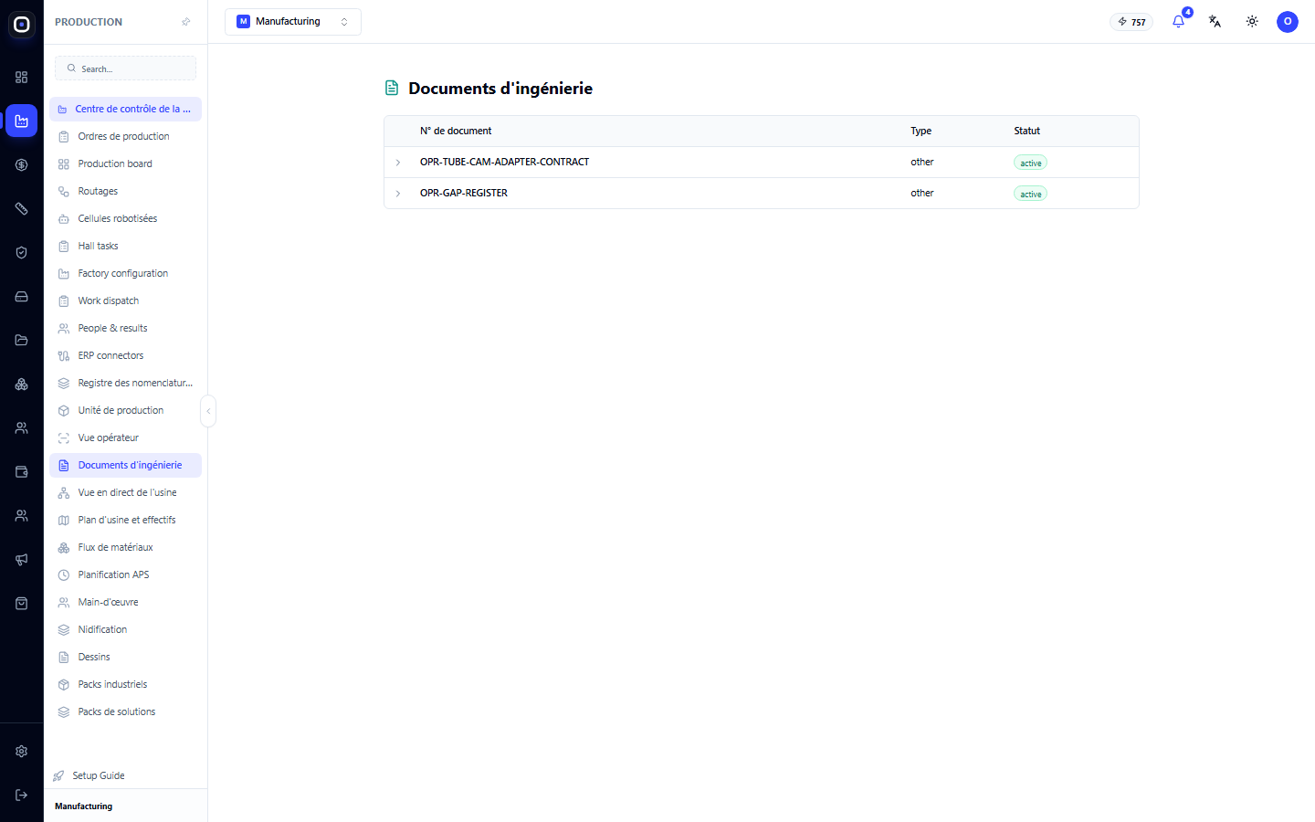Open the shield quality rail icon

tap(22, 253)
